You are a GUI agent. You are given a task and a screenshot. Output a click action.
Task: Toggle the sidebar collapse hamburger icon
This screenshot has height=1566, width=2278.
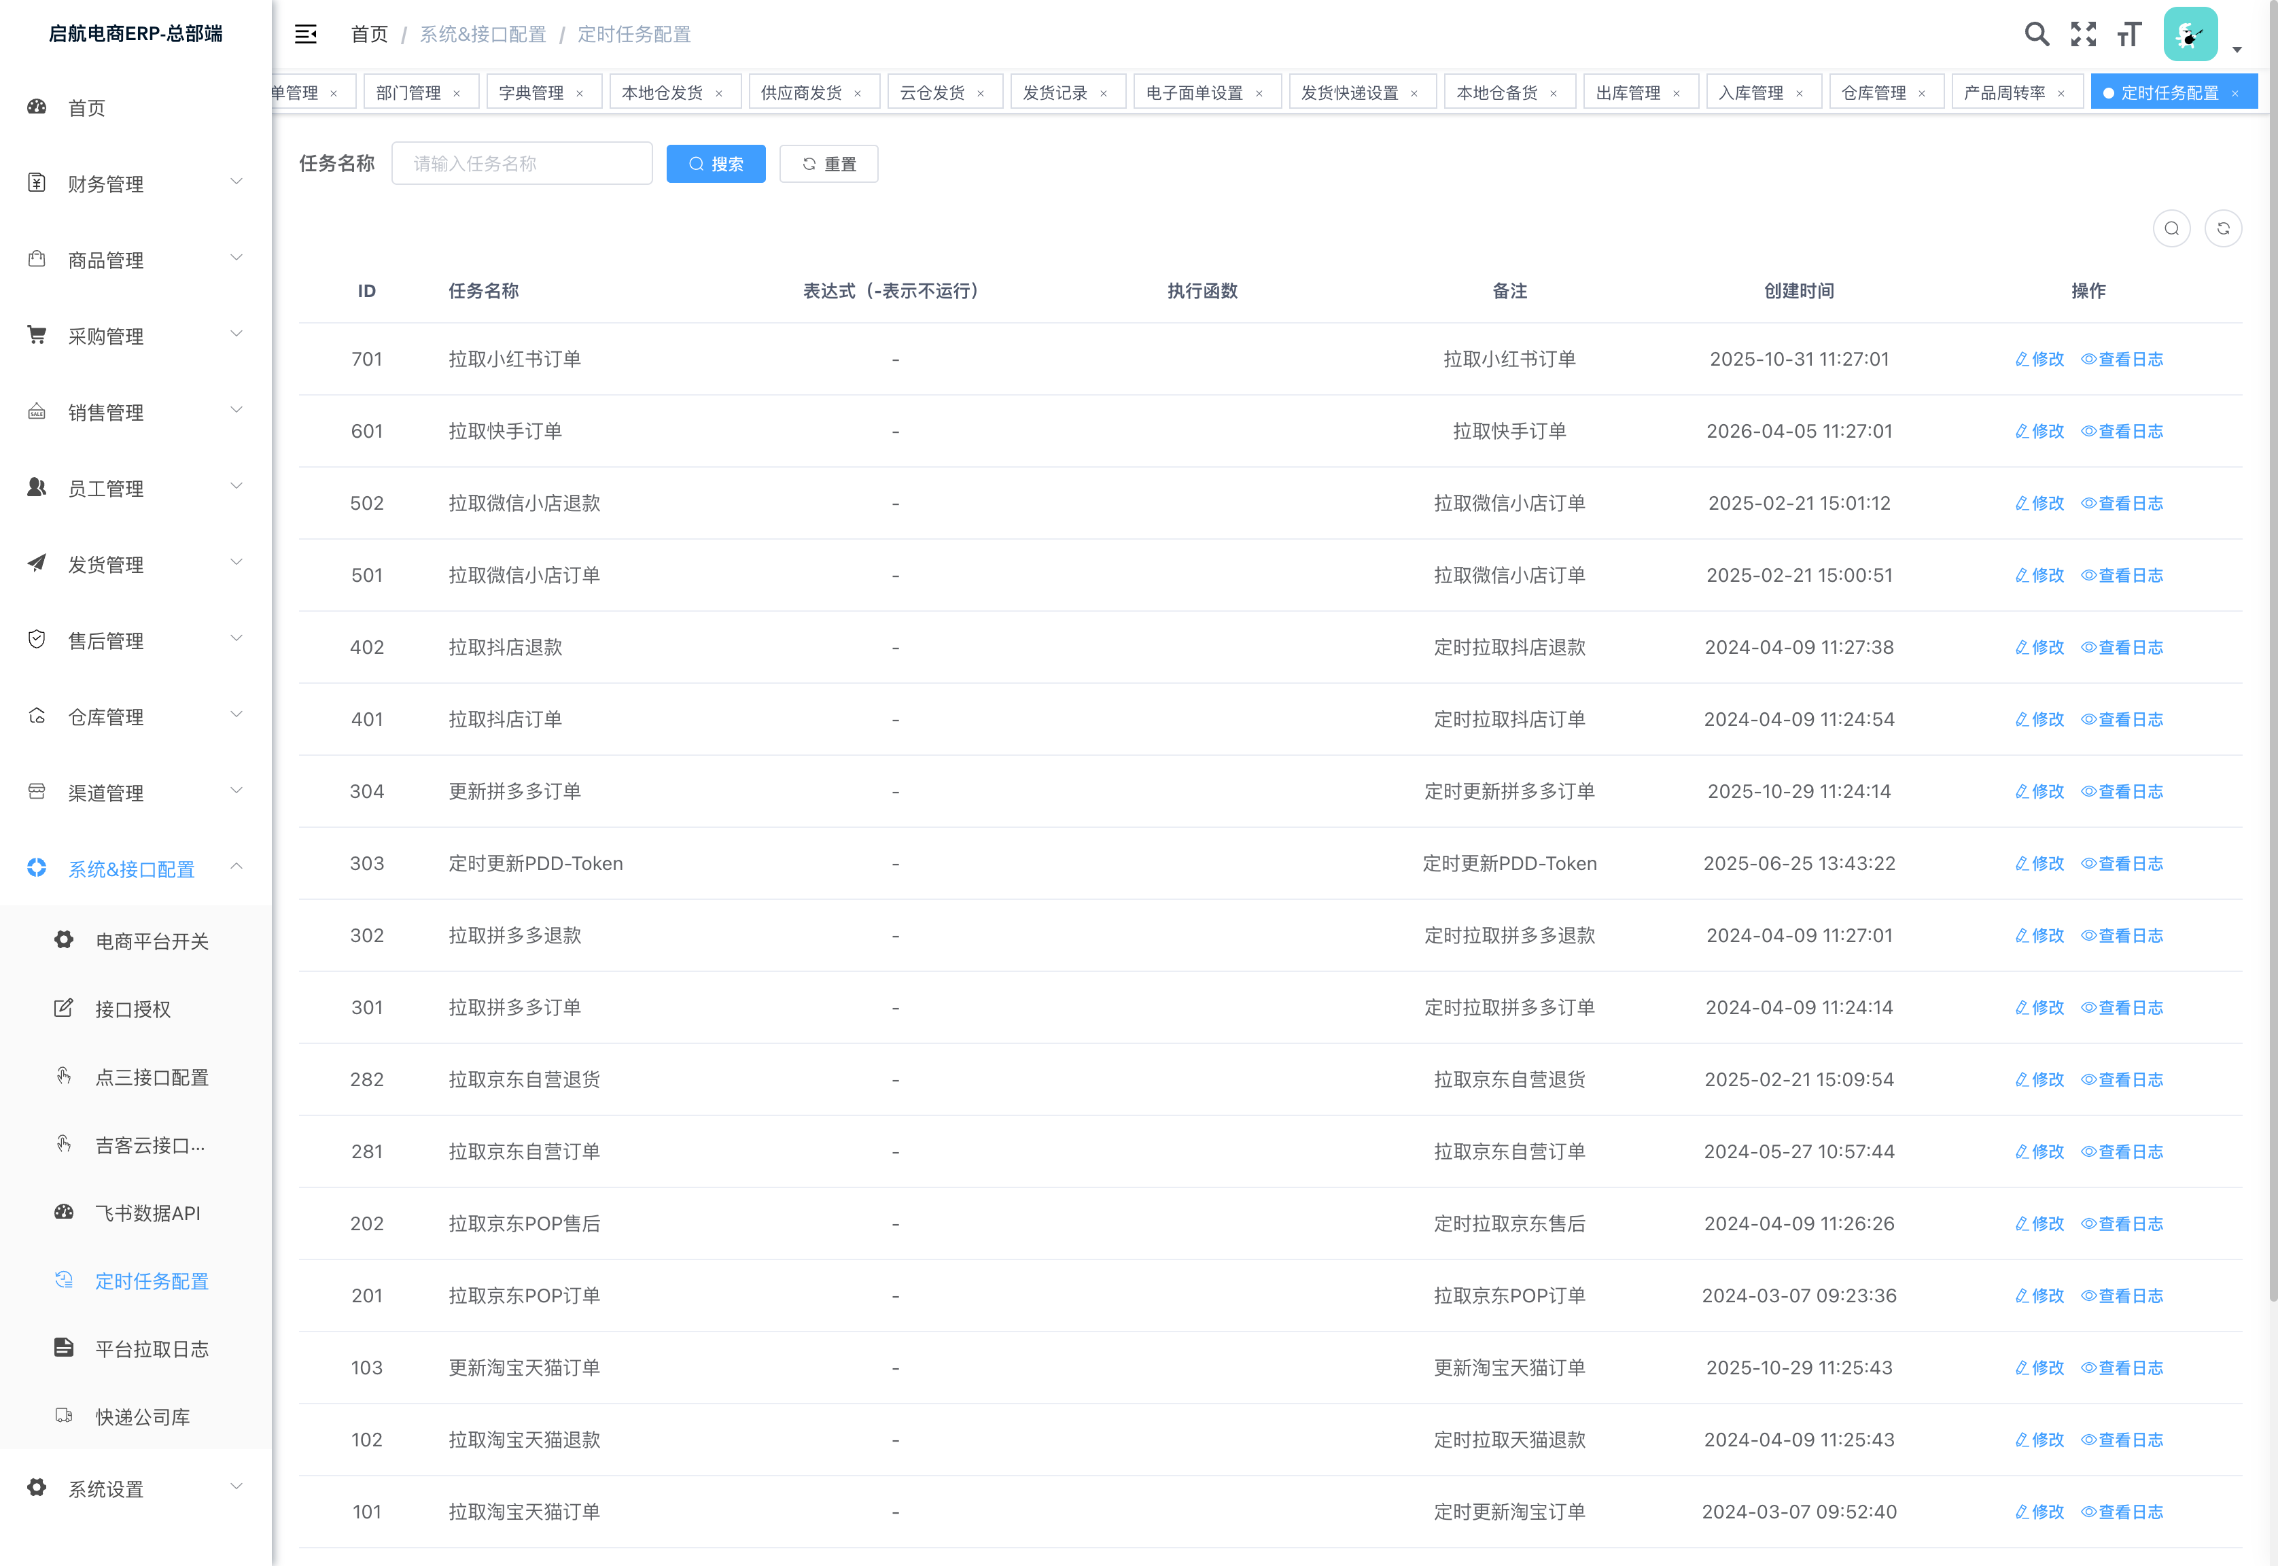[x=305, y=35]
